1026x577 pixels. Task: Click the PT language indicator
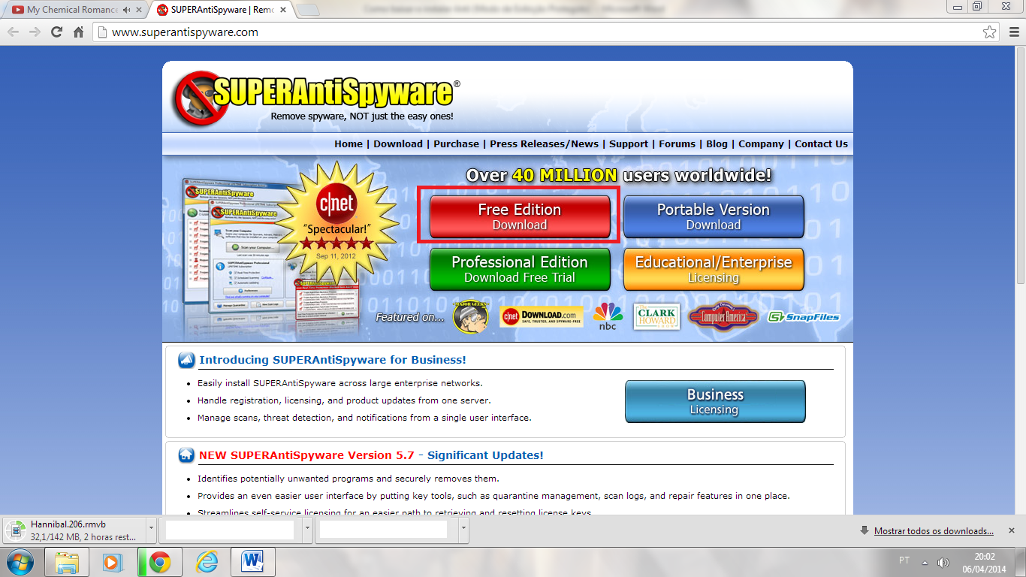coord(904,560)
